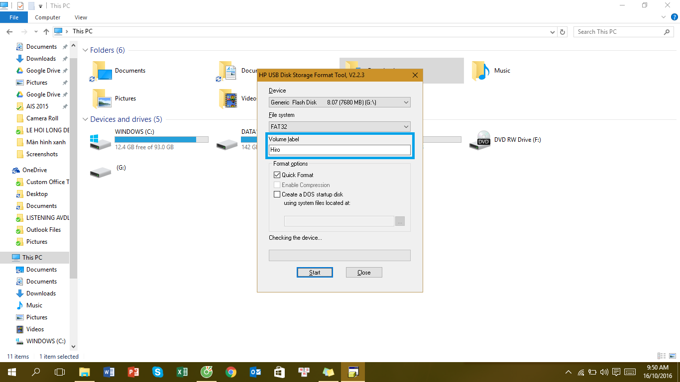The width and height of the screenshot is (680, 382).
Task: Open the volume icon in the system tray
Action: [604, 372]
